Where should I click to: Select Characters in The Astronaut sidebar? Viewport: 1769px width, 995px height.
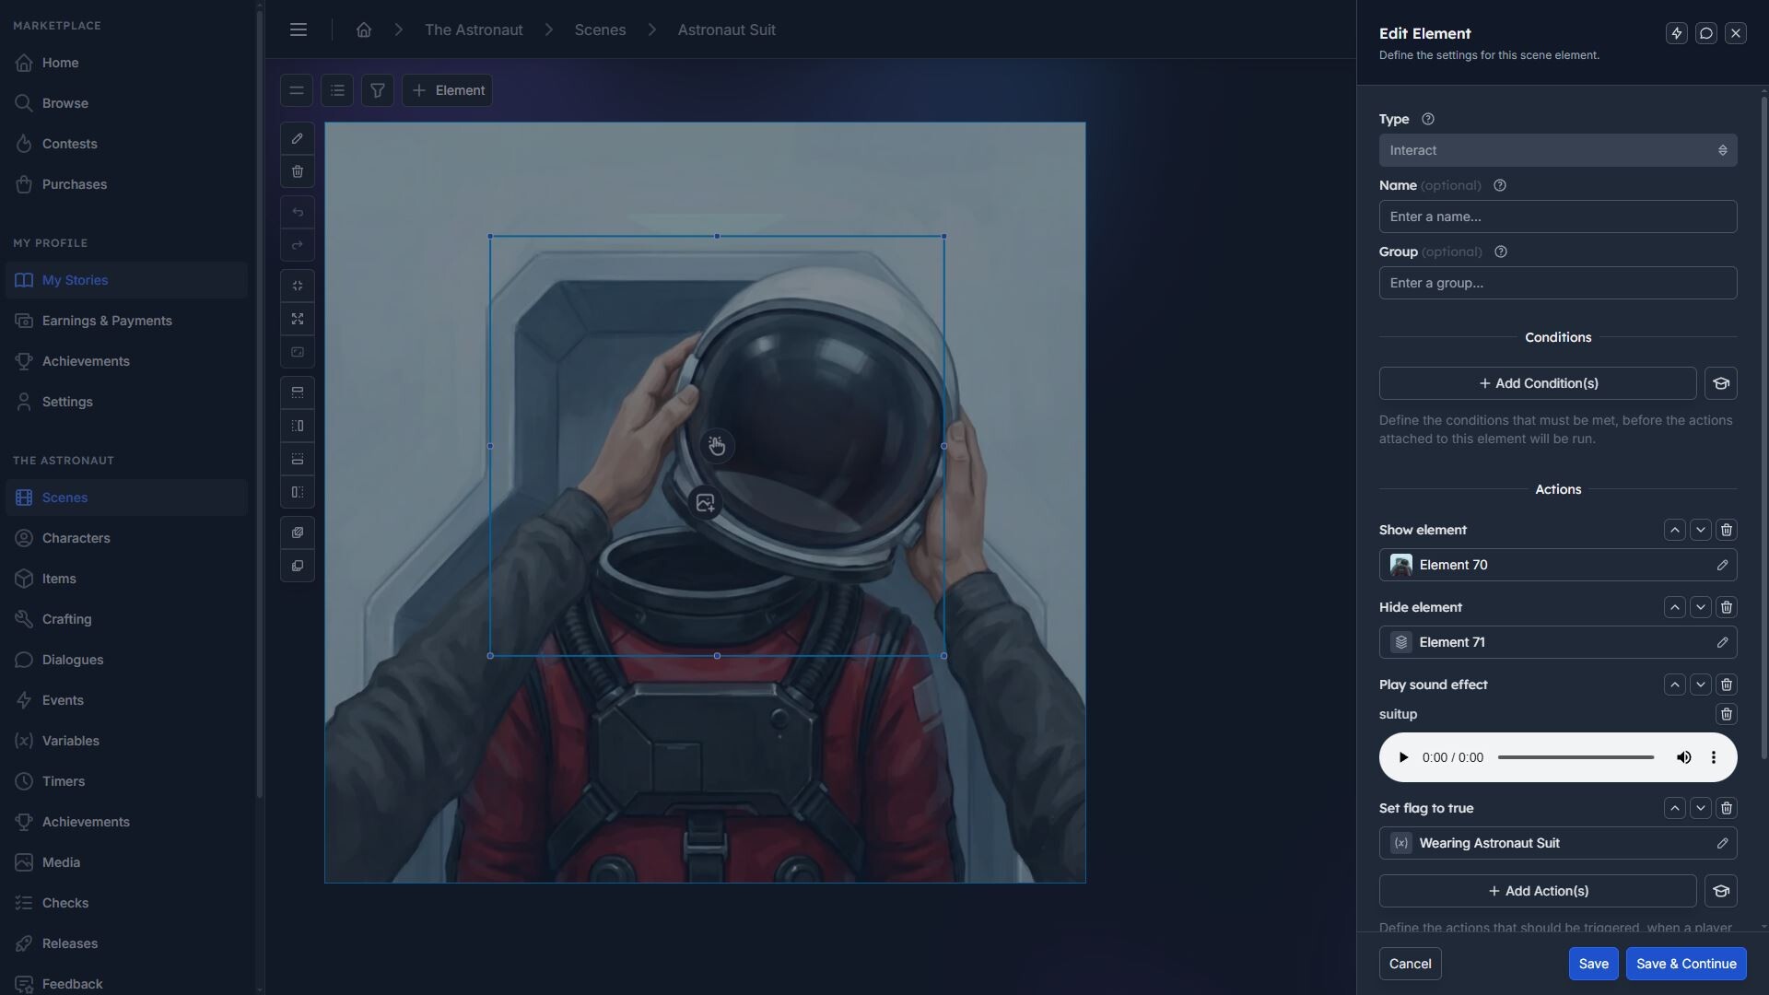click(x=76, y=537)
